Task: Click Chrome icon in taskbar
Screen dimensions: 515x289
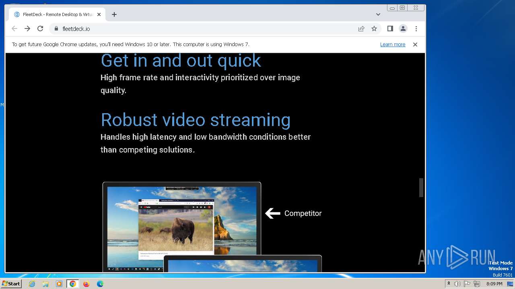Action: tap(73, 284)
